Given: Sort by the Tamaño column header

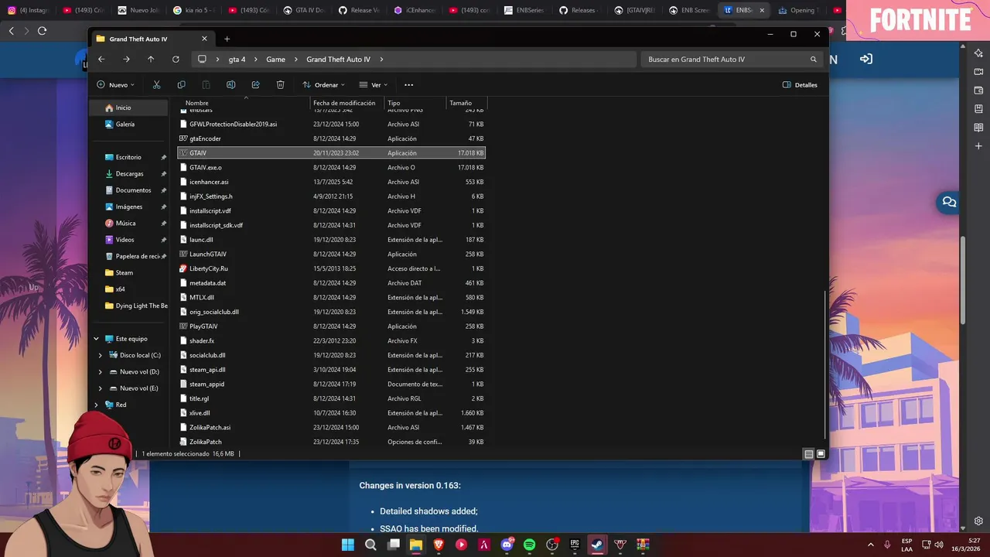Looking at the screenshot, I should click(460, 103).
